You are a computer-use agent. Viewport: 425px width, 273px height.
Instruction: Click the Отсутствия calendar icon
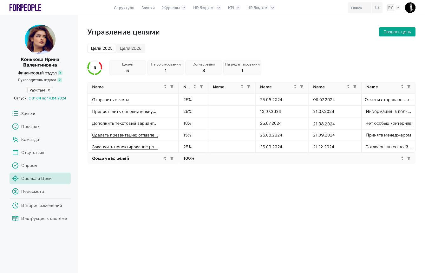pos(15,152)
